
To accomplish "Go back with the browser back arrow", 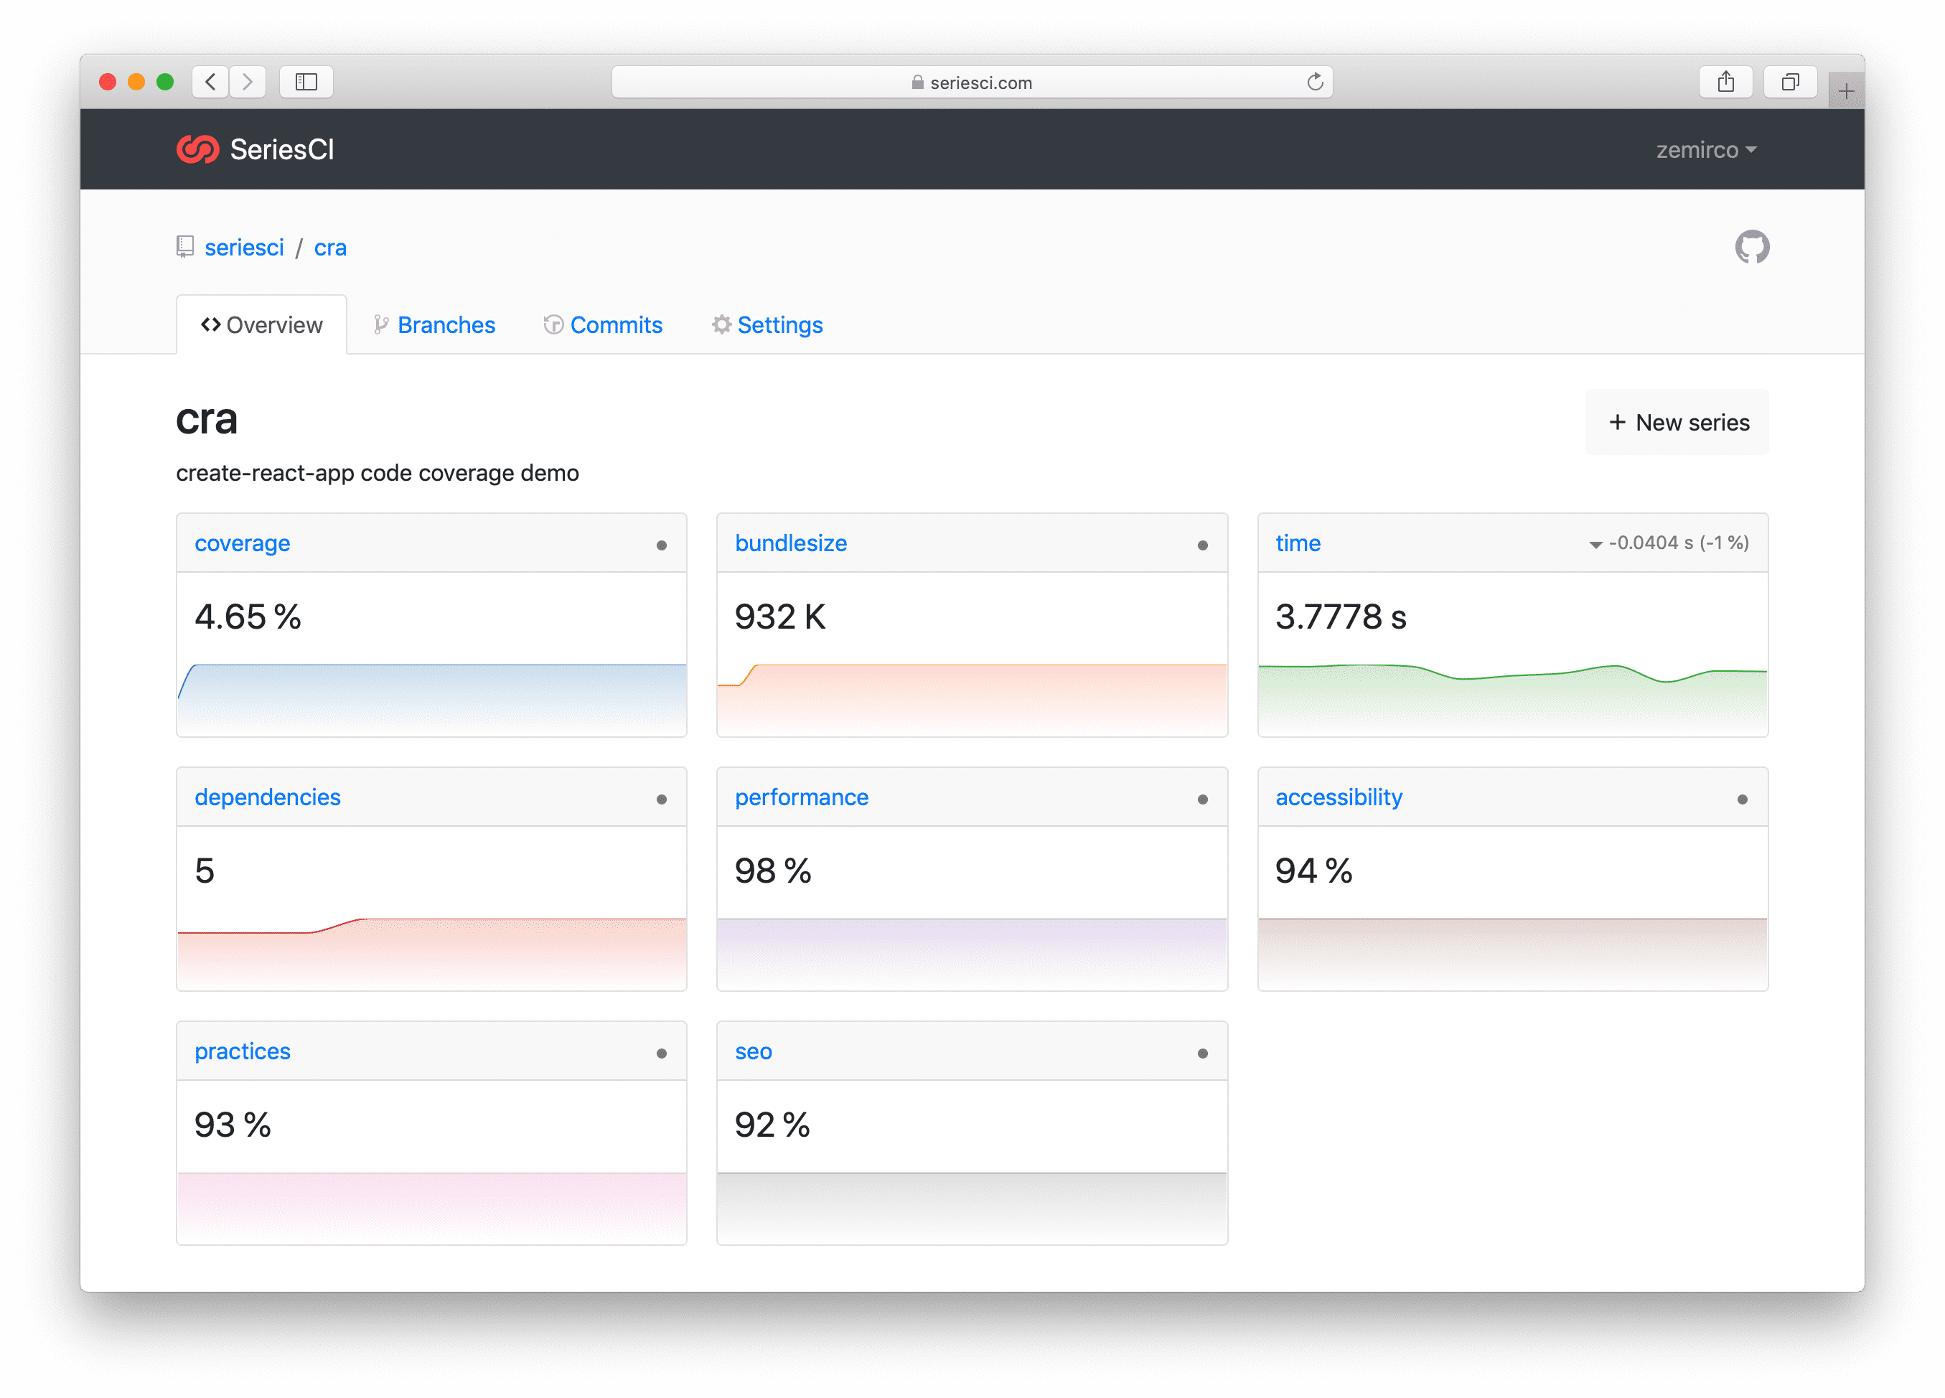I will 210,83.
